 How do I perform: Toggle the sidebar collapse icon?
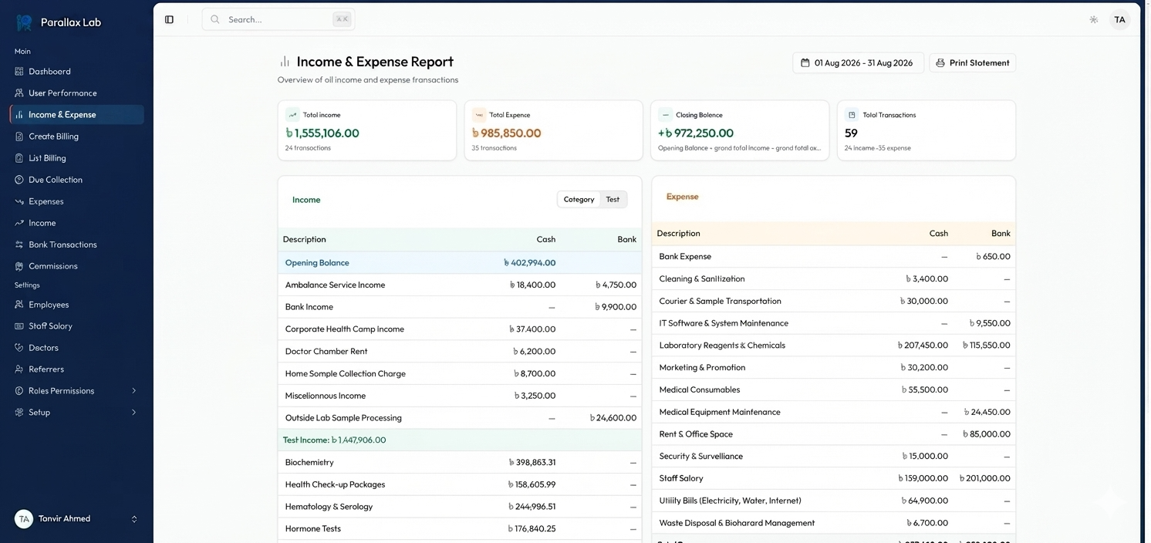click(x=170, y=19)
